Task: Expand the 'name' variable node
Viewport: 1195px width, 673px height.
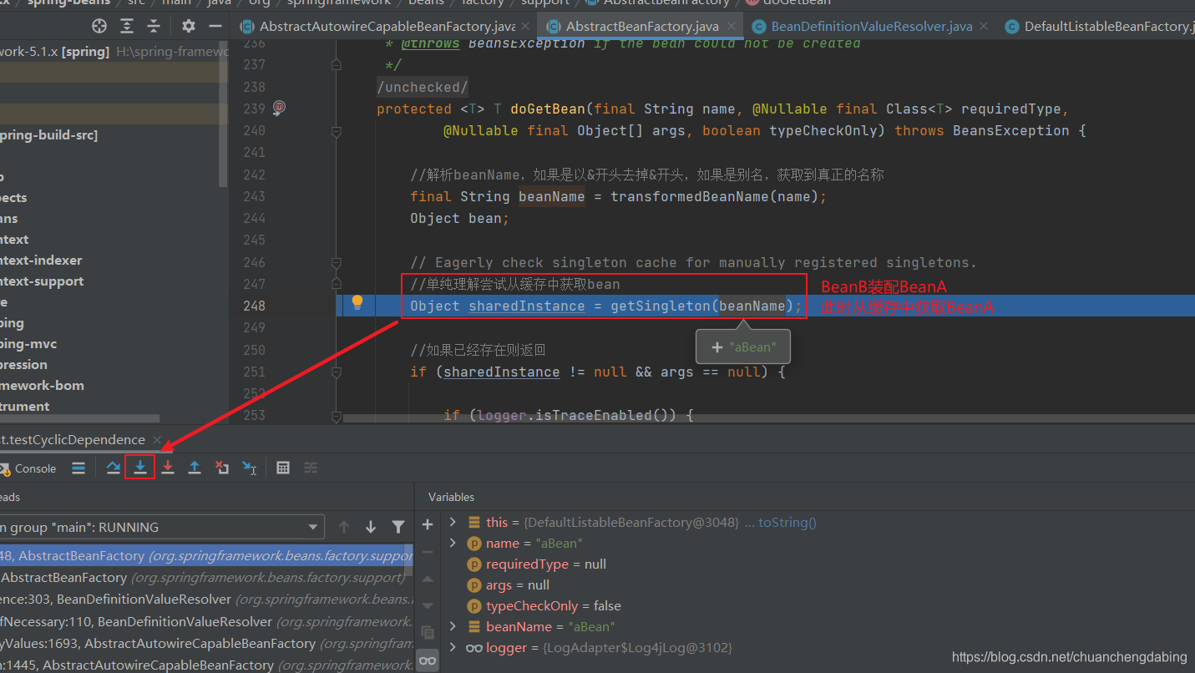Action: (x=453, y=543)
